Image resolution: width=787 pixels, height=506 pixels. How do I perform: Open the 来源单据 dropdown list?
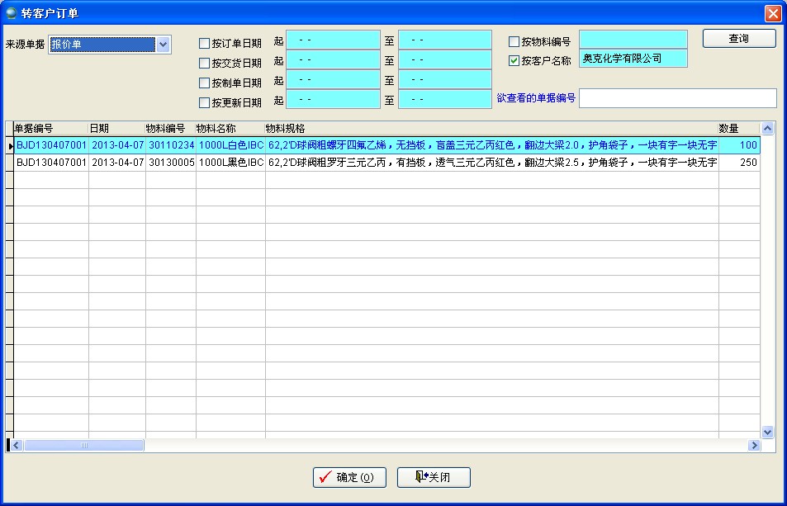[x=164, y=45]
